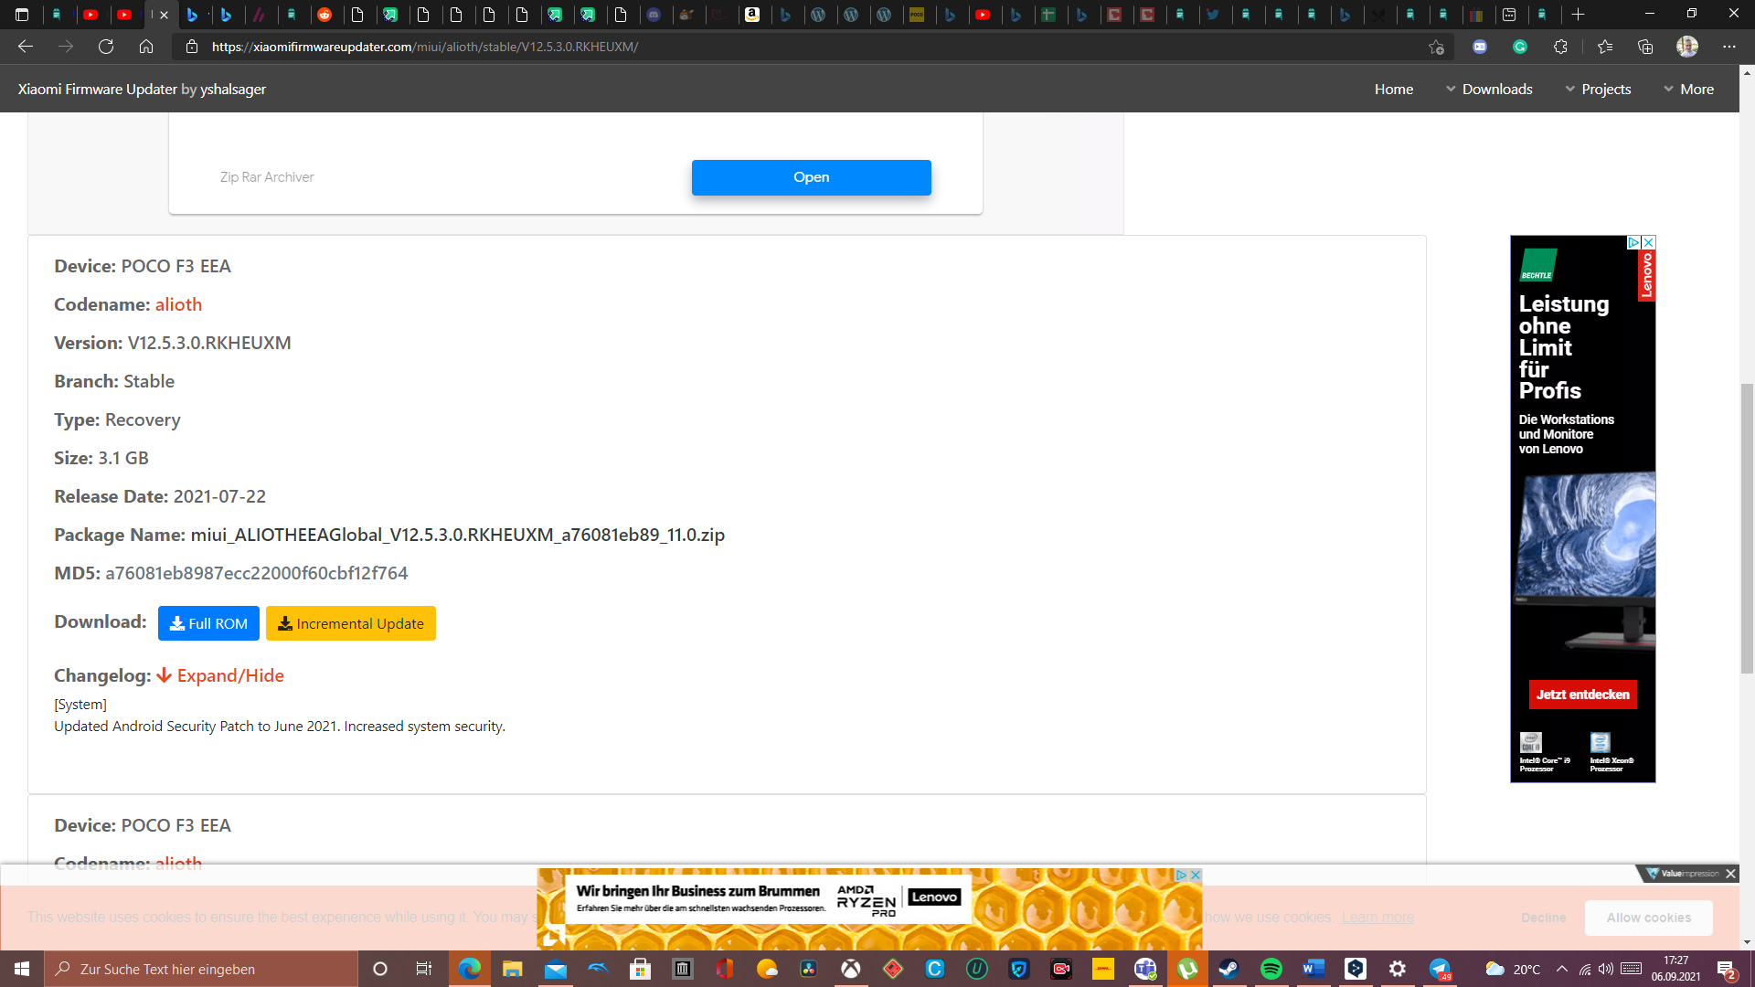Show hidden system tray icons
This screenshot has width=1755, height=987.
(1562, 969)
